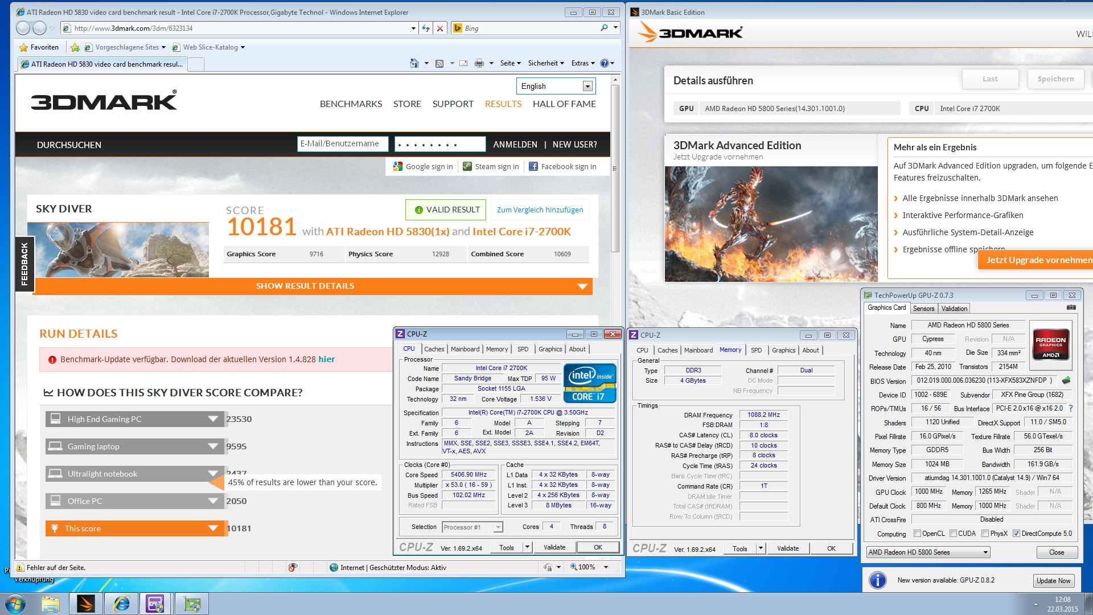Screen dimensions: 1093x615
Task: Click the GPU-Z taskbar icon
Action: pos(191,604)
